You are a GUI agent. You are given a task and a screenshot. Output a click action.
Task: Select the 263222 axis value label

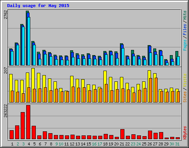(x=6, y=111)
